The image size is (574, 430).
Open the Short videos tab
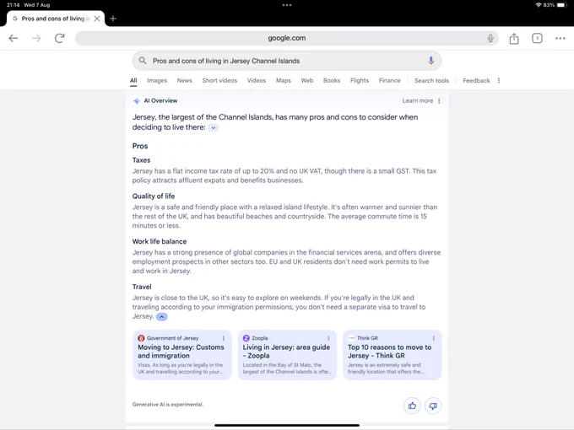[219, 80]
